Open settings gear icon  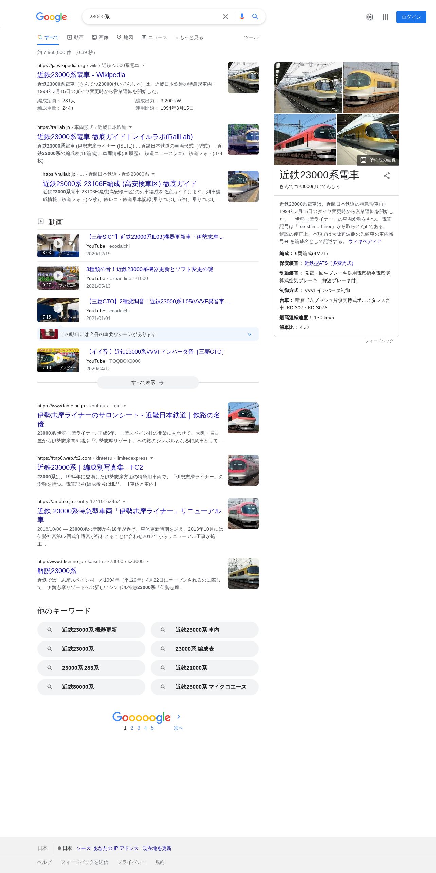370,17
